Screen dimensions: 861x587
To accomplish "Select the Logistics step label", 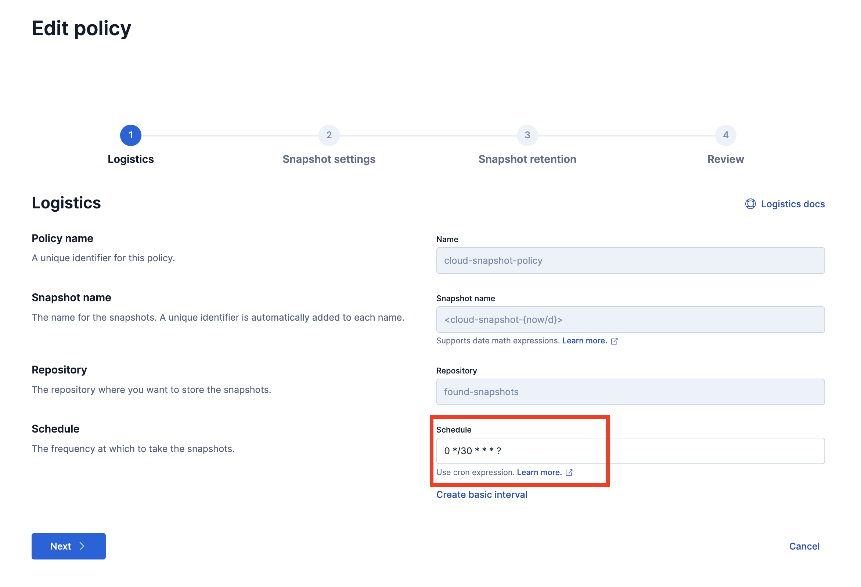I will coord(130,160).
